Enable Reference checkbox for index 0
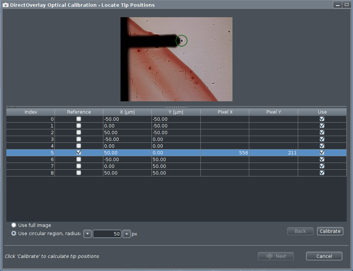The width and height of the screenshot is (353, 271). (x=79, y=119)
